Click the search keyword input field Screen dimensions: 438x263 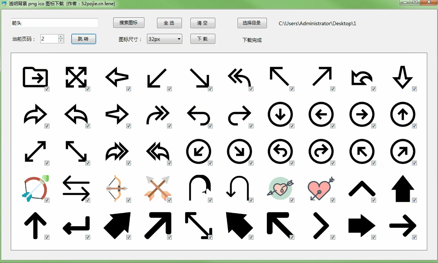tap(55, 23)
